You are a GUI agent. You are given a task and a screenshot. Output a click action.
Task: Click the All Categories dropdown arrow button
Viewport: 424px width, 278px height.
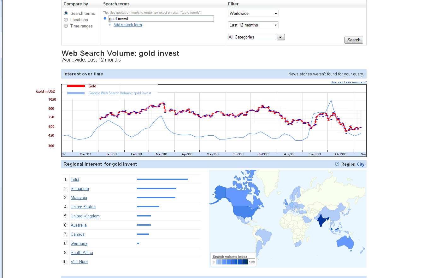pos(280,37)
